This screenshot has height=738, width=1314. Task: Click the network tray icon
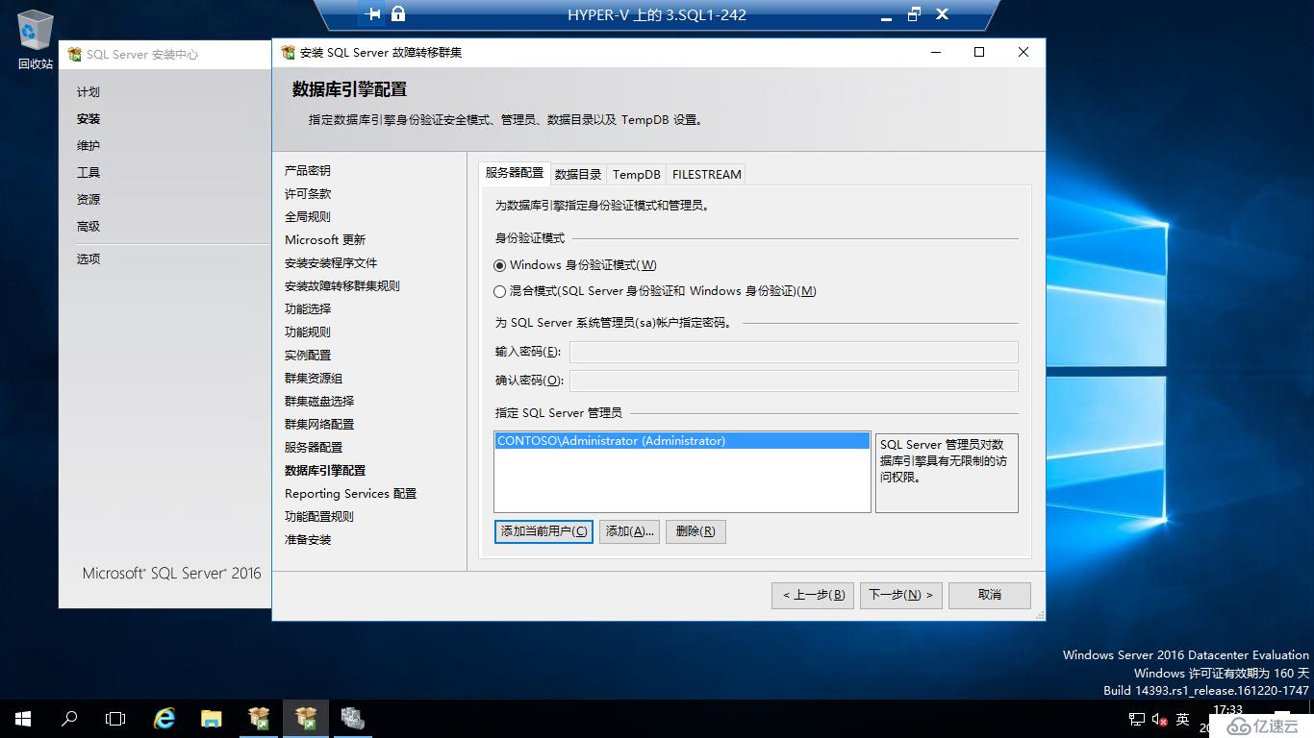click(1136, 719)
